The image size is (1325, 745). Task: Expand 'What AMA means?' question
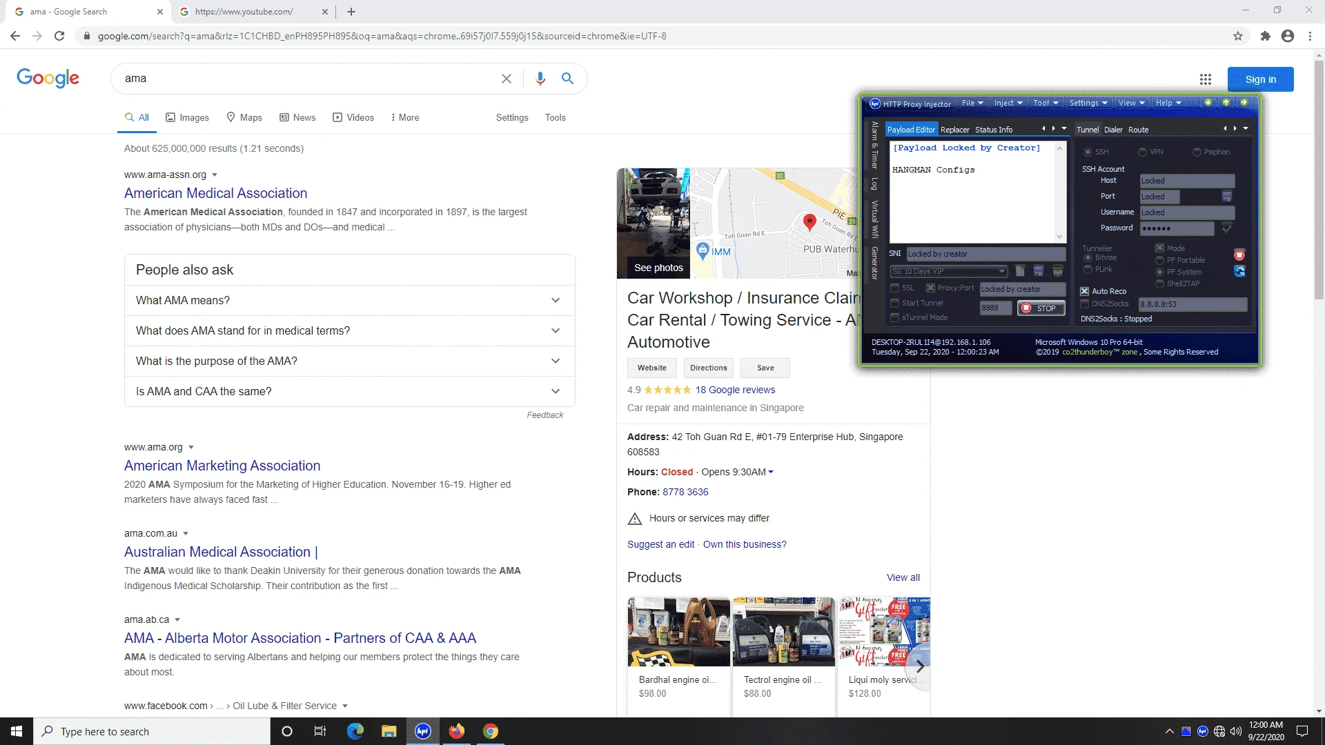(x=350, y=301)
